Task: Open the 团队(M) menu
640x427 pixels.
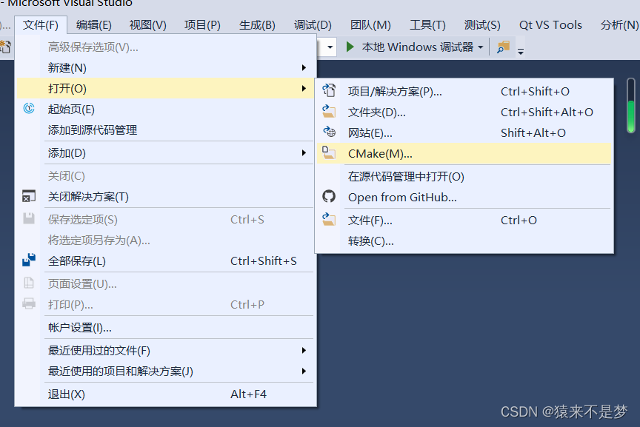Action: 370,24
